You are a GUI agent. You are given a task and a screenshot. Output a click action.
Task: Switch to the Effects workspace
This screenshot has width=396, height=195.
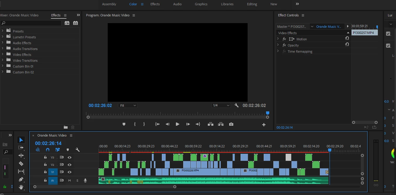155,4
